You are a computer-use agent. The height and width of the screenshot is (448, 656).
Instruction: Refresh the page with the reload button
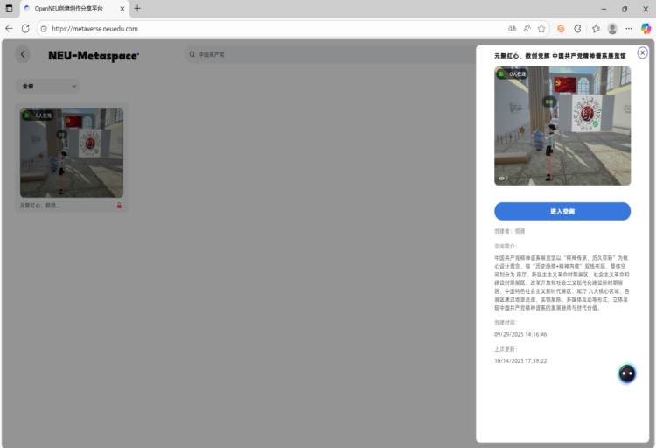25,28
